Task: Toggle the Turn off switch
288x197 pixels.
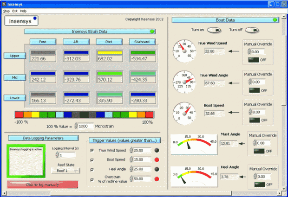Action: click(251, 30)
